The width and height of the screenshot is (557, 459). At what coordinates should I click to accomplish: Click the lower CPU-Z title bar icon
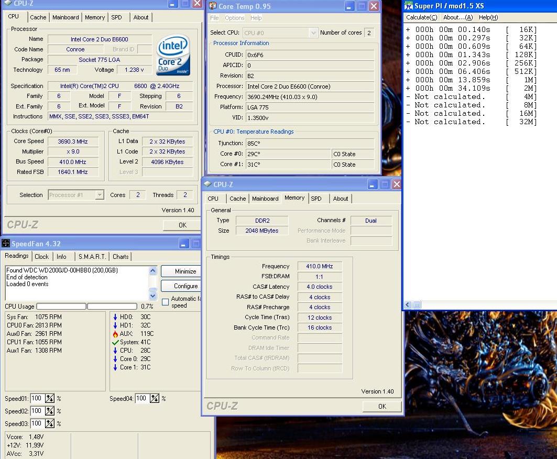(x=207, y=184)
